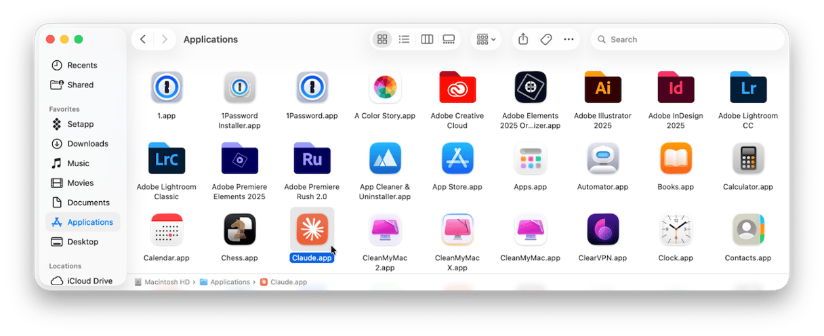The height and width of the screenshot is (336, 824).
Task: Open Applications in the sidebar
Action: [x=83, y=222]
